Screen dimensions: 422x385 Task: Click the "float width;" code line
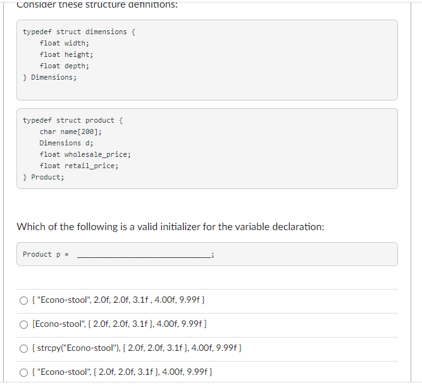tap(64, 43)
